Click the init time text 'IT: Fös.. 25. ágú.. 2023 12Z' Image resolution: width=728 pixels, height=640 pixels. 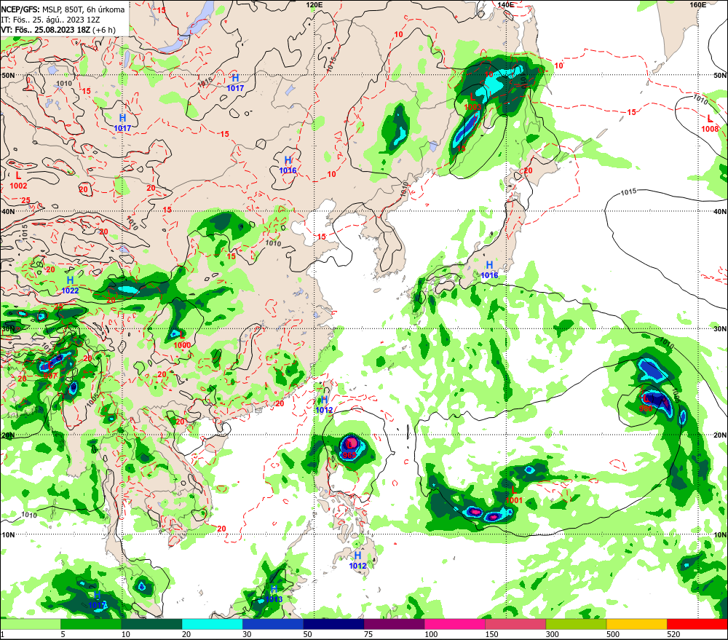[50, 20]
